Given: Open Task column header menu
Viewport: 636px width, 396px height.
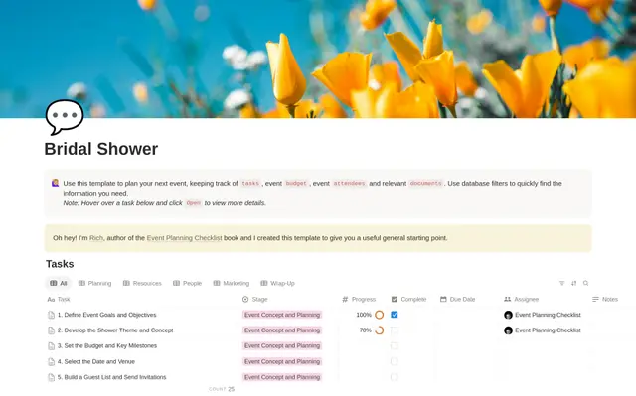Looking at the screenshot, I should (x=59, y=300).
